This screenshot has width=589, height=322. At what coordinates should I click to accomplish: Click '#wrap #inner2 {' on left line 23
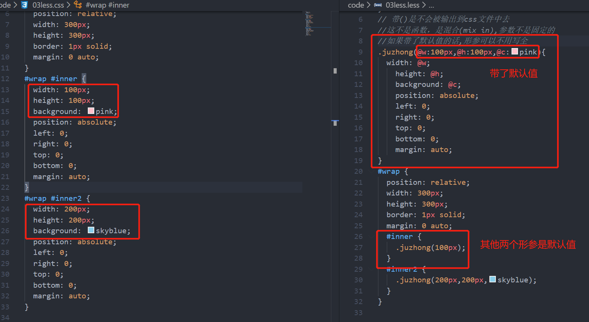(57, 199)
